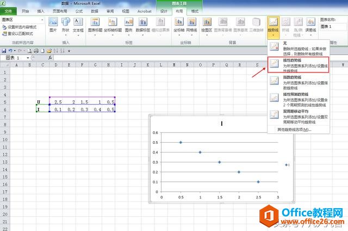This screenshot has width=348, height=231.
Task: Create a new blank workbook icon
Action: click(42, 51)
